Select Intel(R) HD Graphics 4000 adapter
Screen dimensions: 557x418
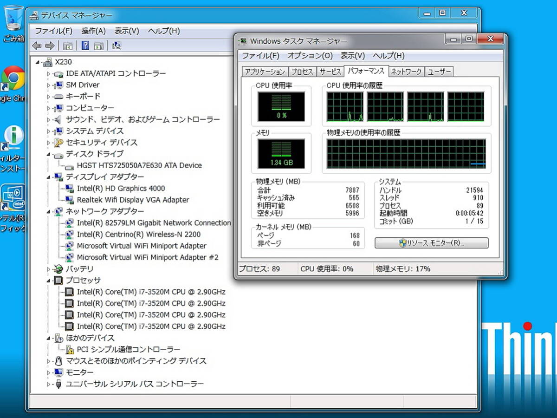(x=121, y=188)
